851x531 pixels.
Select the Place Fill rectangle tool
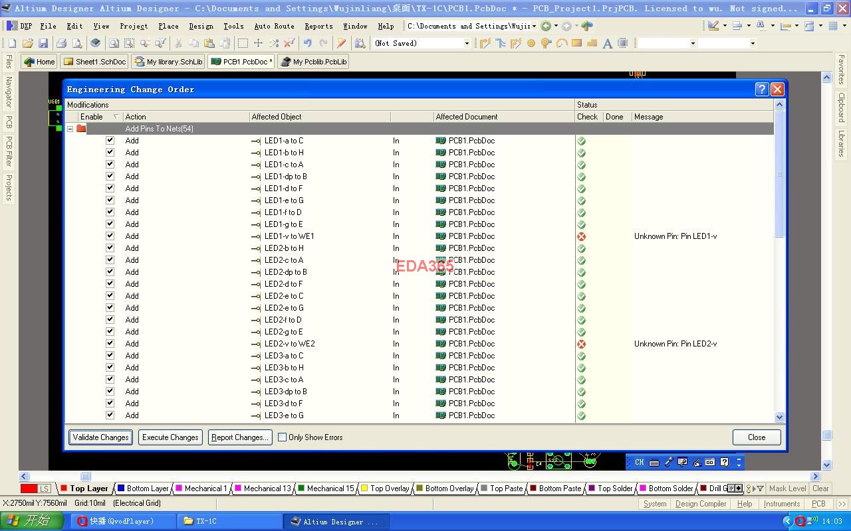point(576,43)
